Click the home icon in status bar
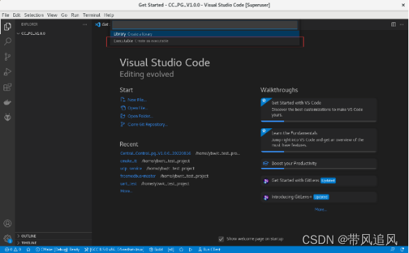 [29, 250]
